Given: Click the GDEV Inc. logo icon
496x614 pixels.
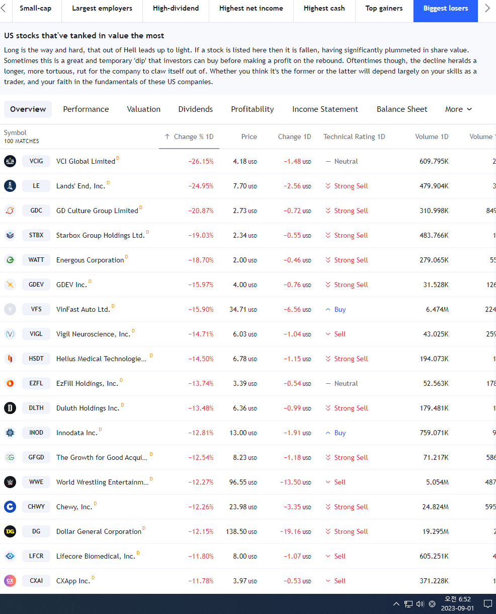Looking at the screenshot, I should [x=10, y=285].
